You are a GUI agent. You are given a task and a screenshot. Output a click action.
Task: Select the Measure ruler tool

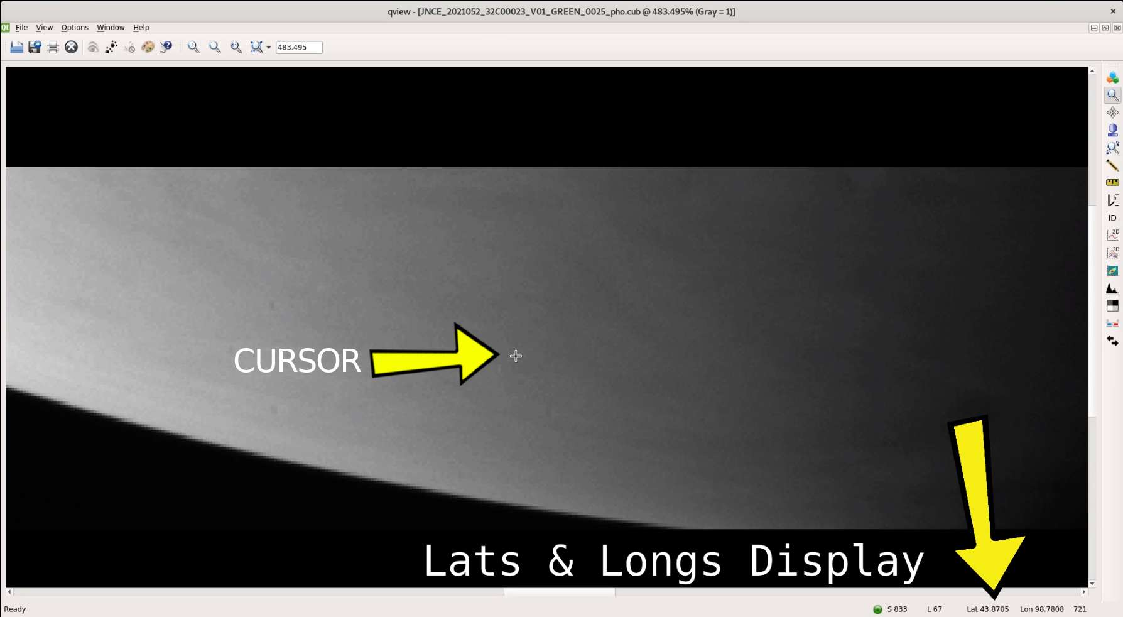[x=1113, y=182]
